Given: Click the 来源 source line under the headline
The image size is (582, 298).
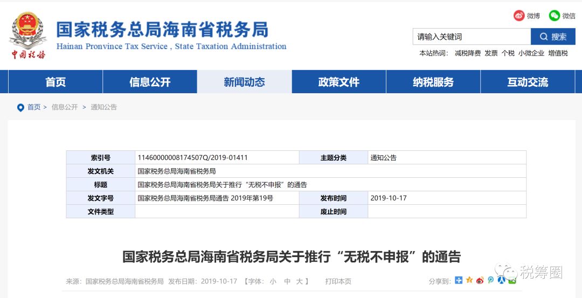Looking at the screenshot, I should coord(115,281).
